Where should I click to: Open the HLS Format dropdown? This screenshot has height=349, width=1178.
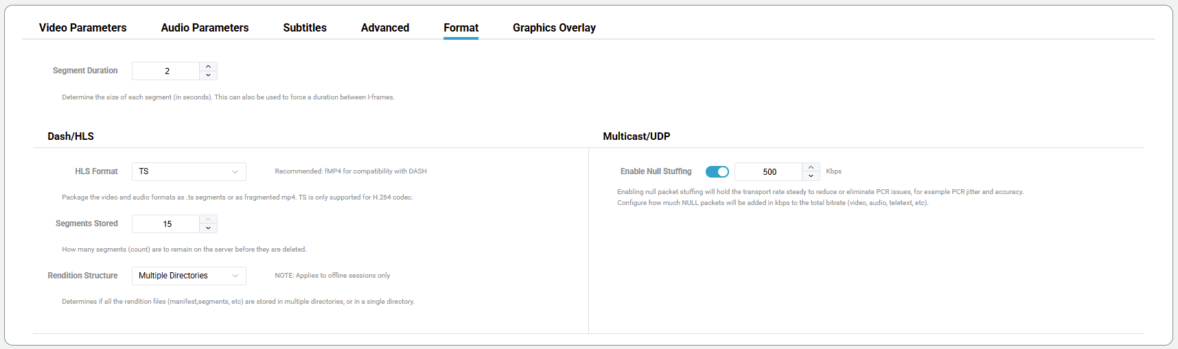[189, 171]
